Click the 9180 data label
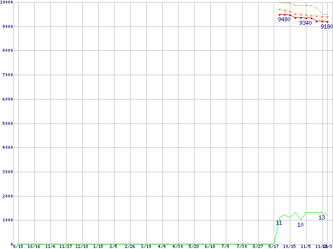The width and height of the screenshot is (333, 249). coord(326,26)
